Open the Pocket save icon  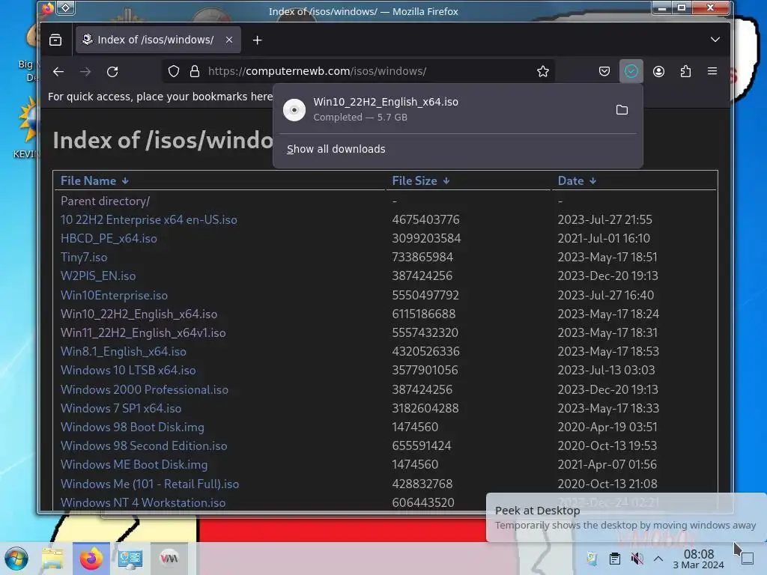click(604, 71)
